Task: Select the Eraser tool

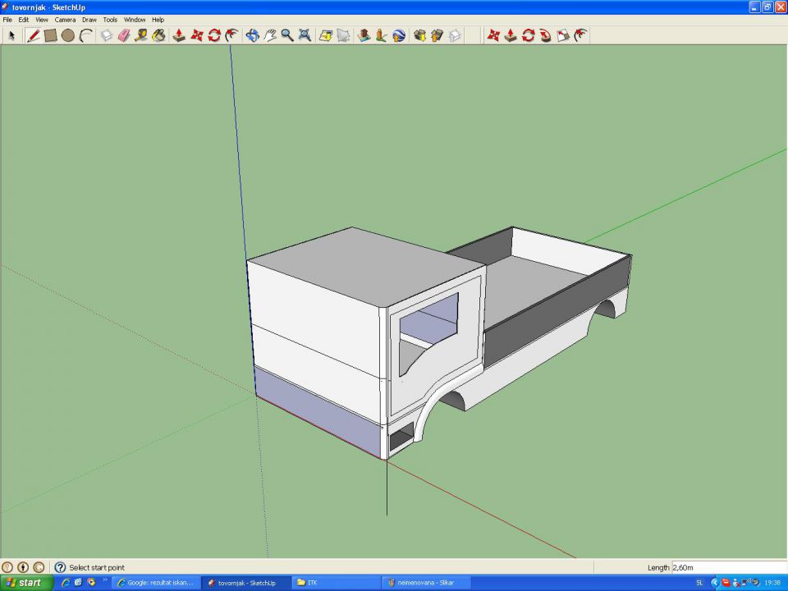Action: [123, 35]
